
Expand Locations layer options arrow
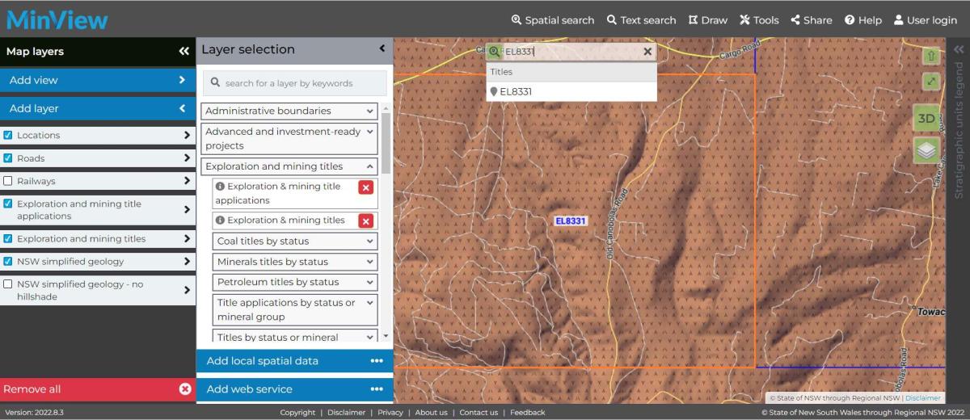coord(187,135)
